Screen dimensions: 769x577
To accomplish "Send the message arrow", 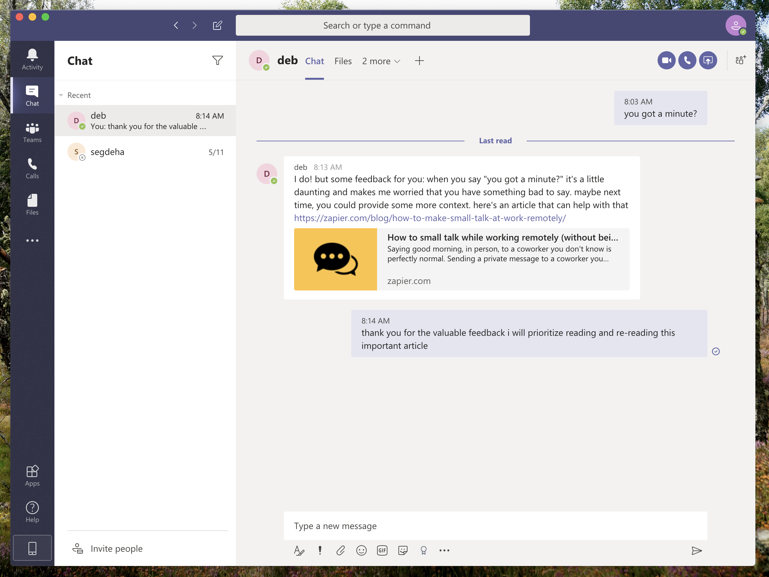I will (696, 550).
